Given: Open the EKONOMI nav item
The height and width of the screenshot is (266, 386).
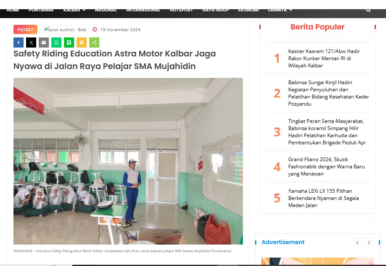Looking at the screenshot, I should point(248,10).
